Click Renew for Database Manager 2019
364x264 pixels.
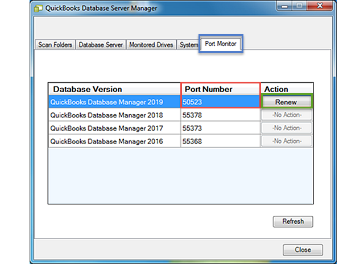(x=287, y=102)
